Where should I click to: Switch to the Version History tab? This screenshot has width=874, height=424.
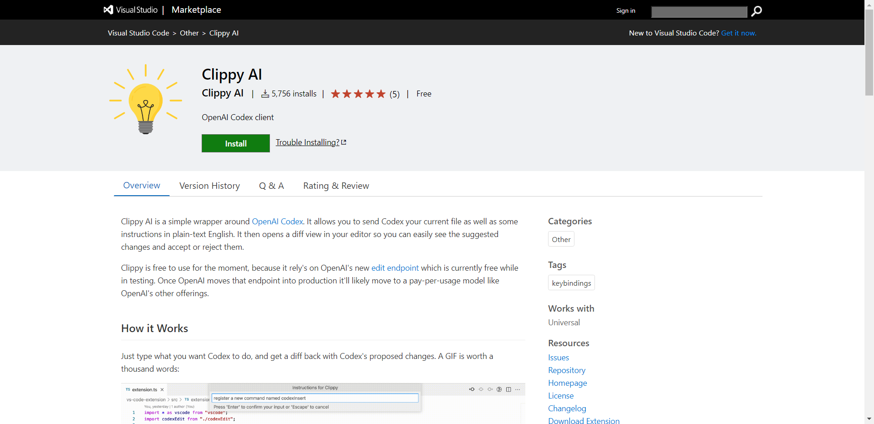pyautogui.click(x=209, y=186)
